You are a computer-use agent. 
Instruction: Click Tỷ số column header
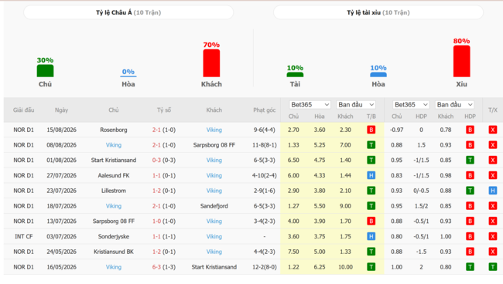164,110
